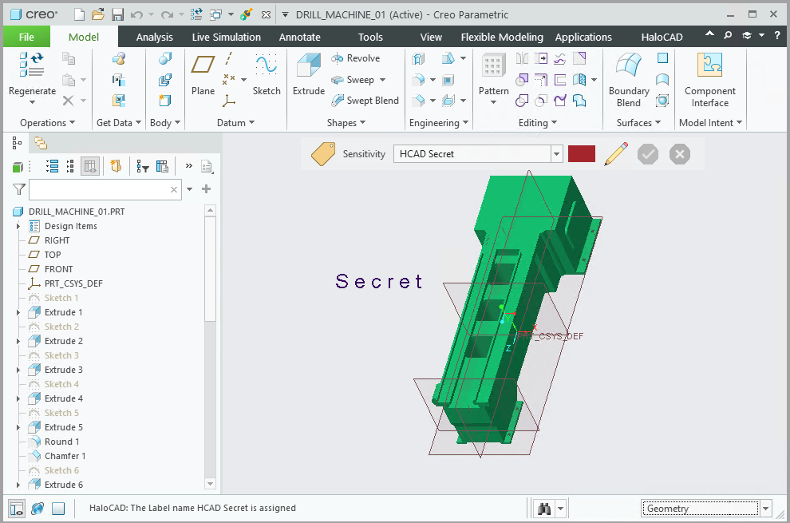Click the pencil edit label icon
790x523 pixels.
click(615, 154)
